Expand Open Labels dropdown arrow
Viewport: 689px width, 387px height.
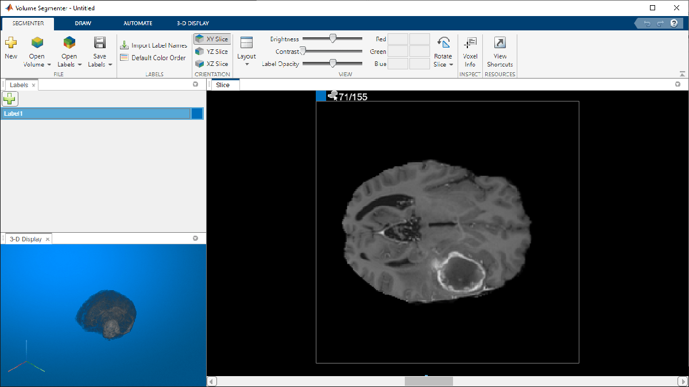(79, 65)
